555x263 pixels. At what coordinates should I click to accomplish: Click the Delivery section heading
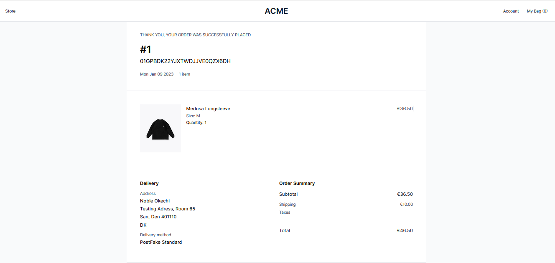149,183
